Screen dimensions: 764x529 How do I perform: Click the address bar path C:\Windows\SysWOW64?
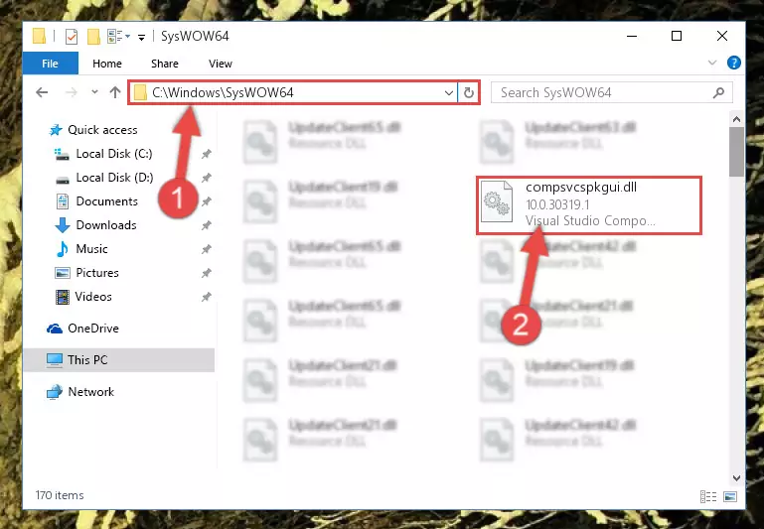coord(223,92)
